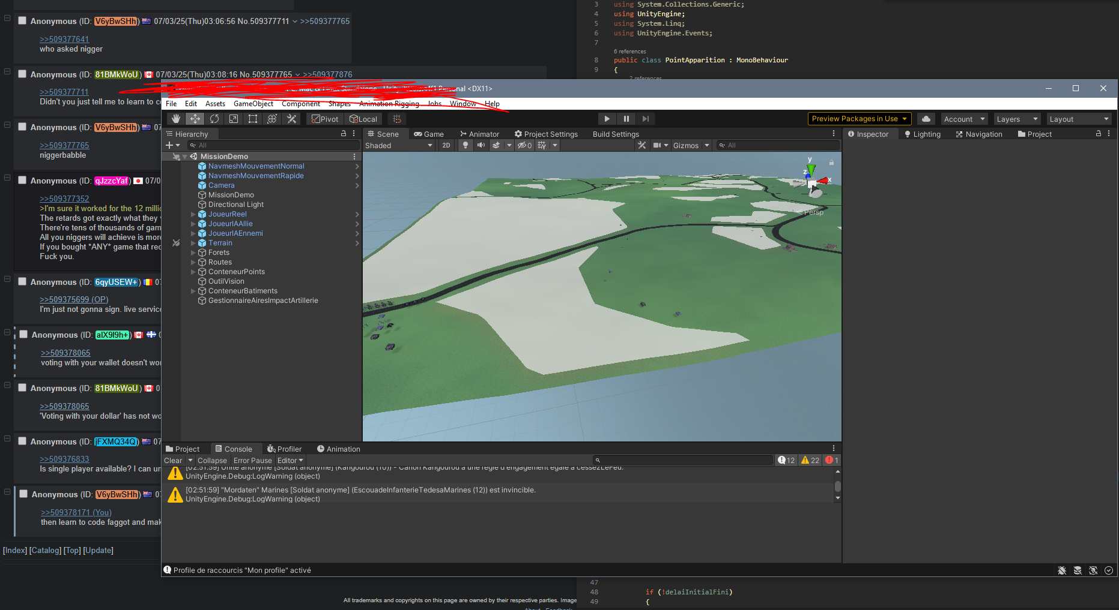Expand JoueurReel in Hierarchy
The height and width of the screenshot is (610, 1119).
tap(193, 214)
